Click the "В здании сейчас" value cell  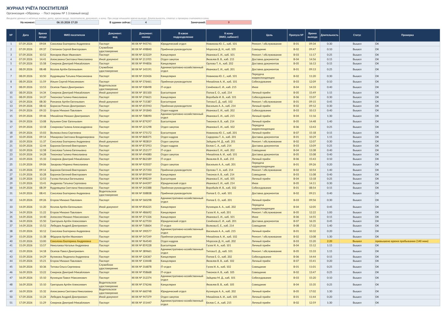146,22
